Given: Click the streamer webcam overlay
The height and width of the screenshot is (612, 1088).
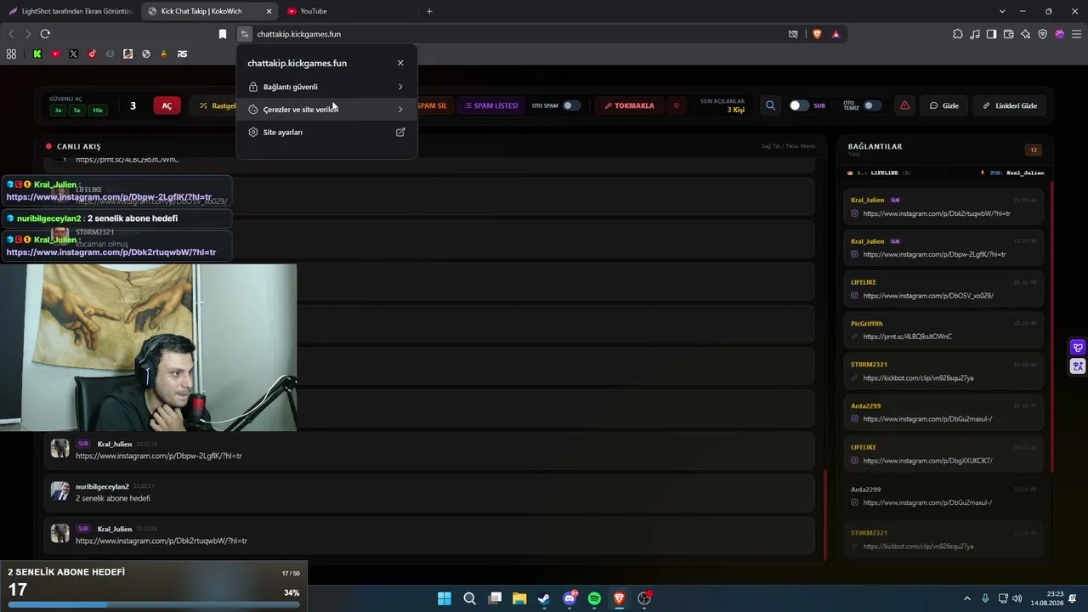Looking at the screenshot, I should 149,347.
